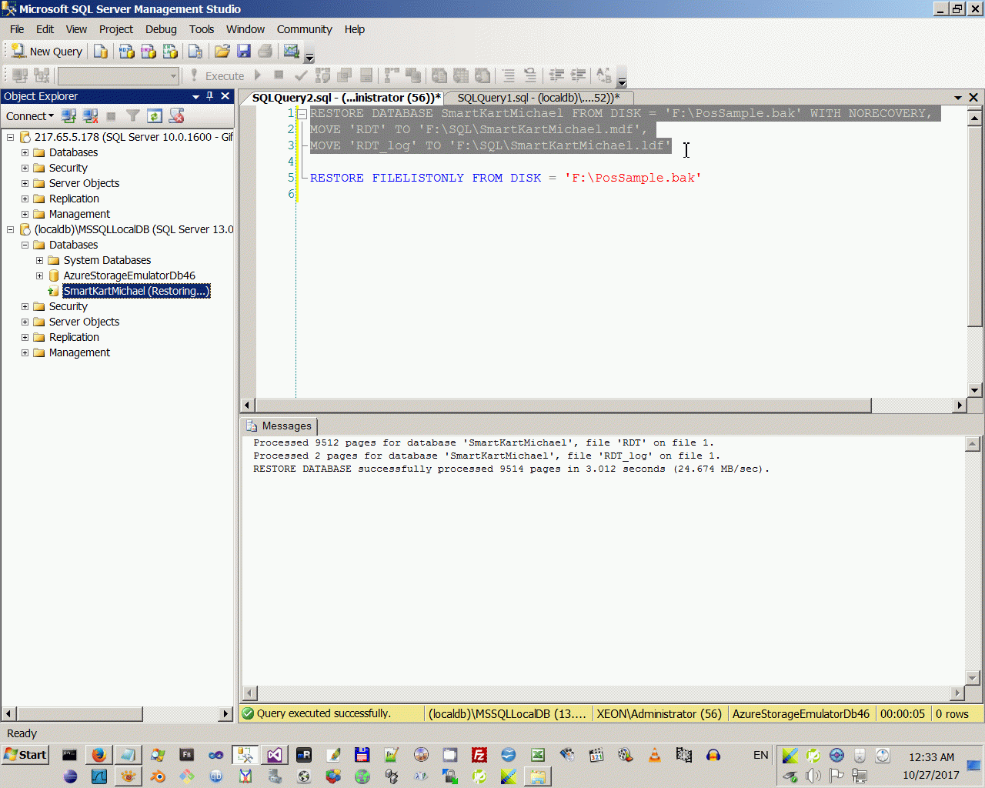Viewport: 985px width, 788px height.
Task: Click the Disconnect icon in Object Explorer
Action: tap(90, 116)
